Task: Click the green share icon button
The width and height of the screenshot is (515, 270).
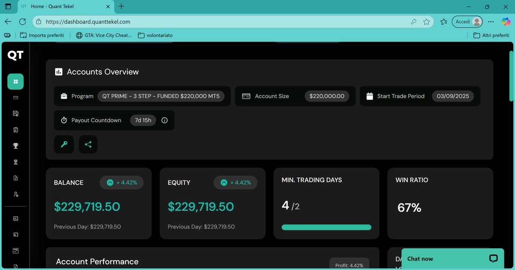Action: click(x=88, y=144)
